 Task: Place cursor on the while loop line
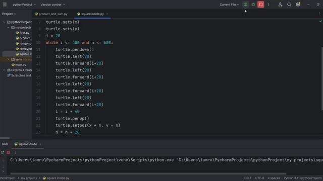[x=79, y=43]
